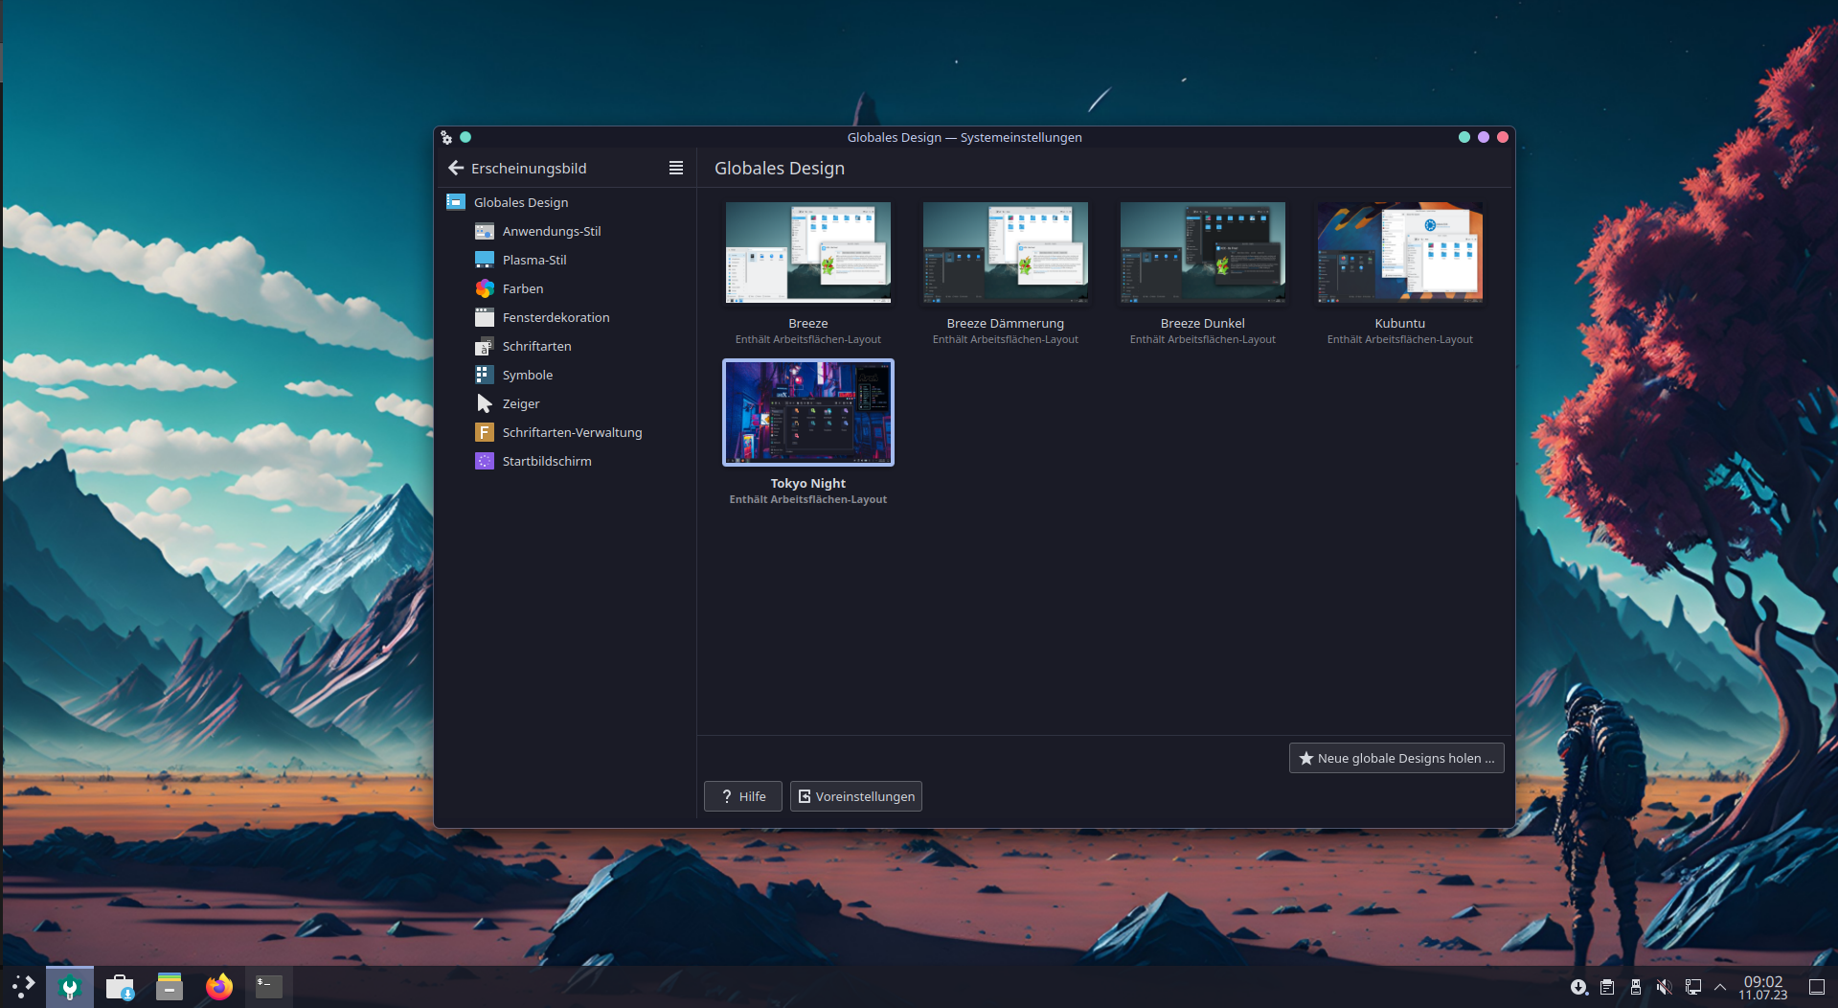Expand hidden system tray icons
Screen dimensions: 1838x1008
(x=1720, y=987)
